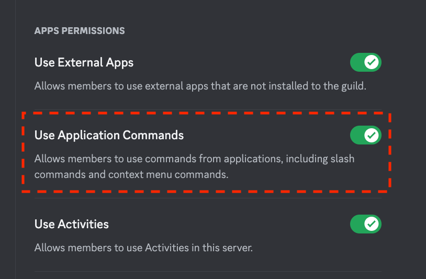Screen dimensions: 426x279
Task: Toggle the Use Activities permission switch
Action: (366, 224)
